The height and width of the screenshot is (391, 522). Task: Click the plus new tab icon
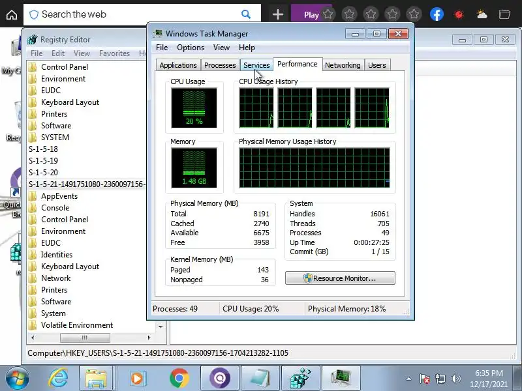tap(278, 14)
